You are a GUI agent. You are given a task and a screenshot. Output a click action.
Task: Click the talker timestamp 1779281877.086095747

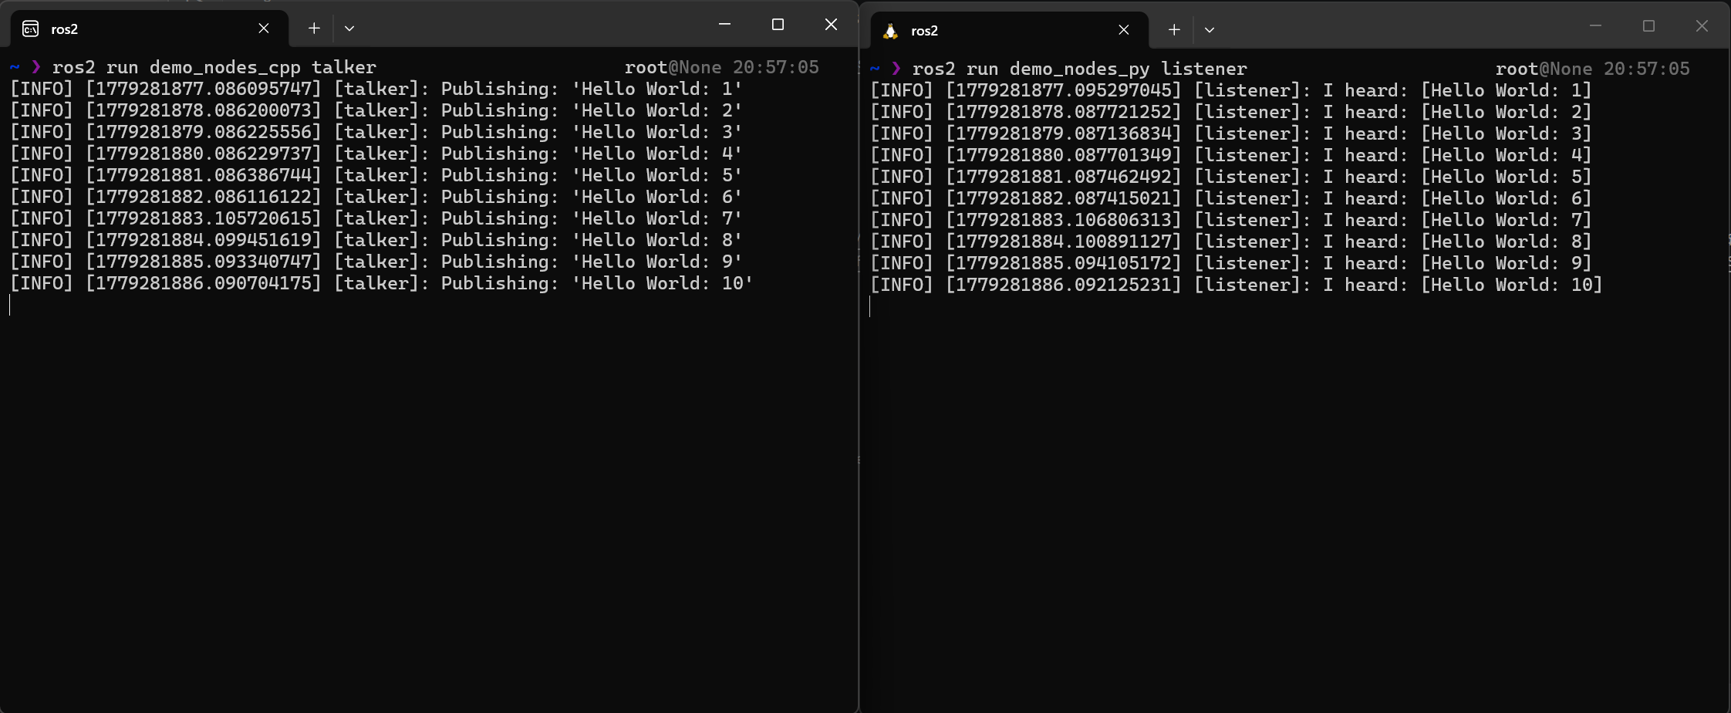click(x=204, y=90)
